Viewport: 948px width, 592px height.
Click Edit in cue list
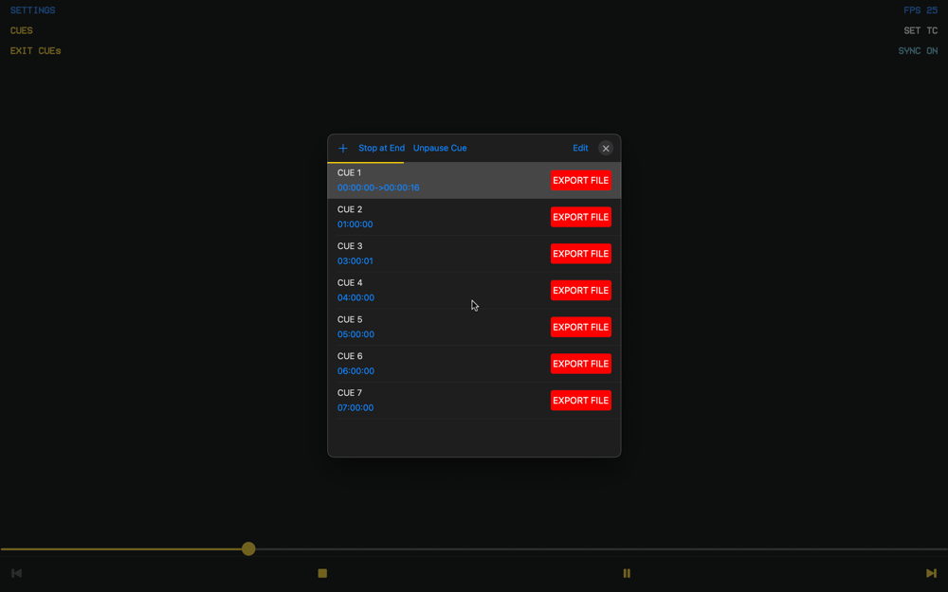coord(580,148)
